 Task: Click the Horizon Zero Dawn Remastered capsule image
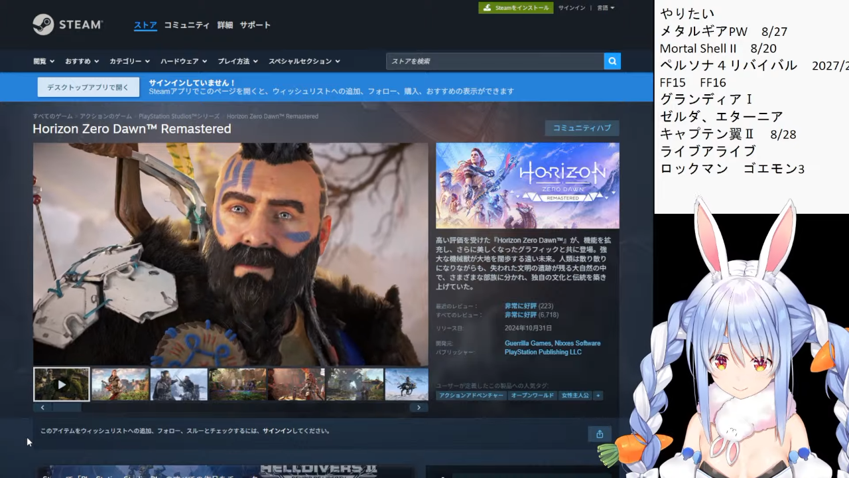click(527, 186)
